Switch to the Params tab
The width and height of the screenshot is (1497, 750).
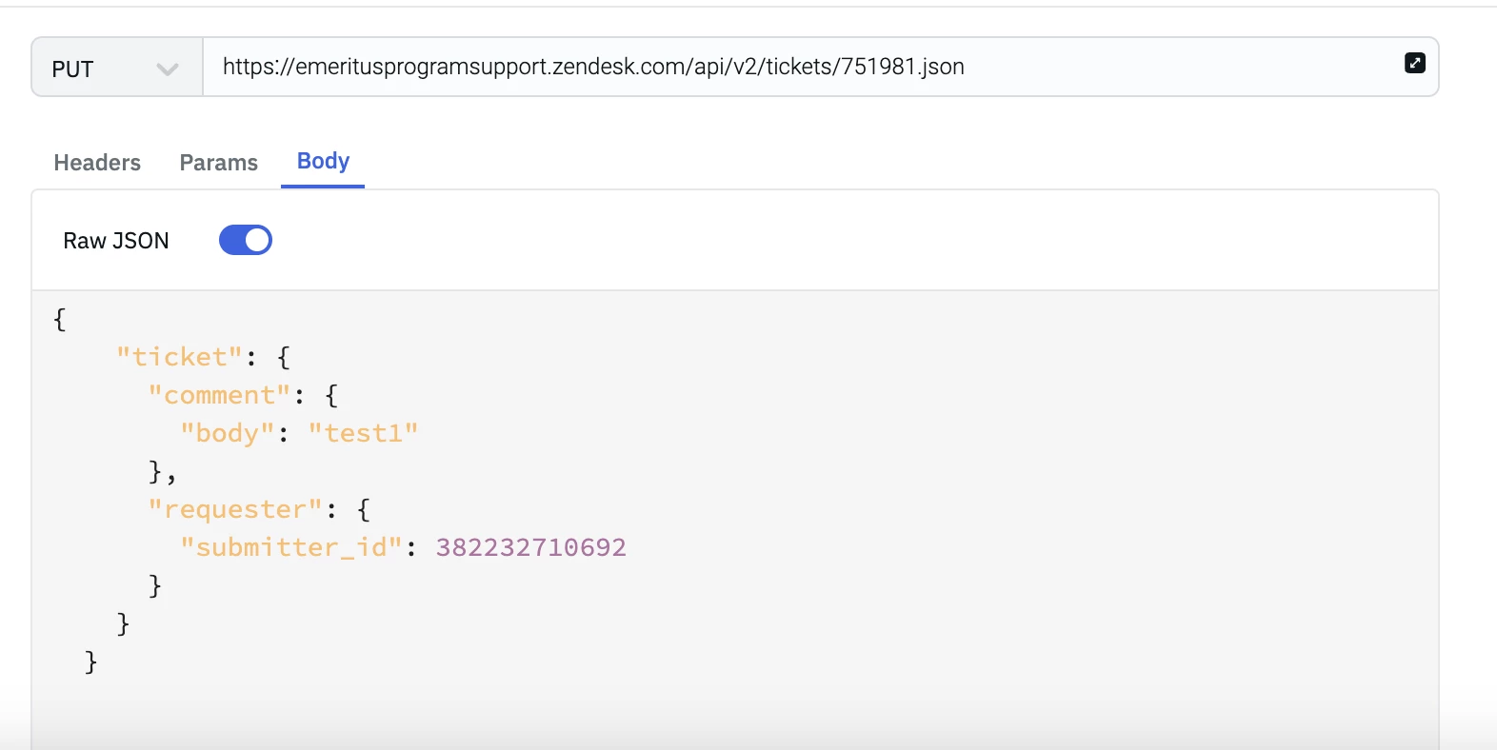tap(219, 163)
